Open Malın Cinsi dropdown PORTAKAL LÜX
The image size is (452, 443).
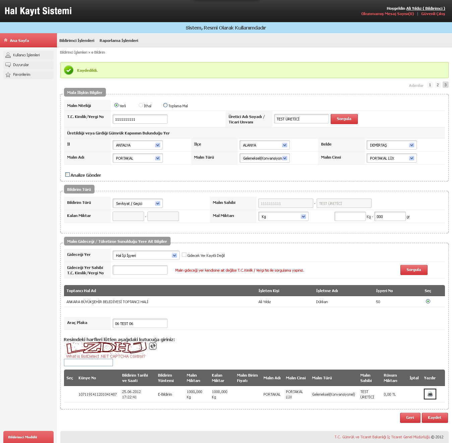coord(391,158)
